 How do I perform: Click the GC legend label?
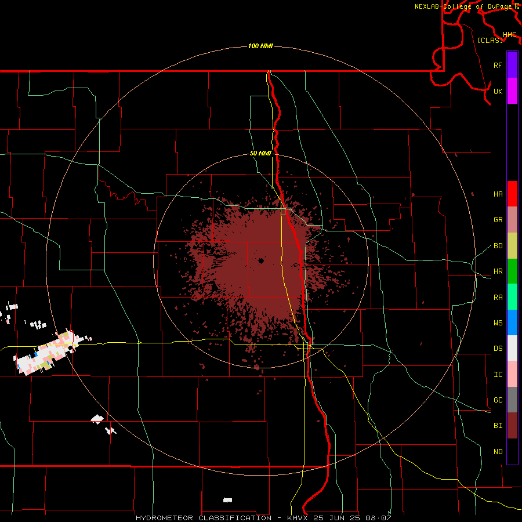point(498,400)
